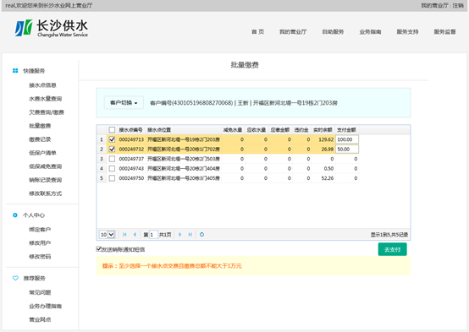
Task: Open 修改用户 in the sidebar
Action: (40, 242)
